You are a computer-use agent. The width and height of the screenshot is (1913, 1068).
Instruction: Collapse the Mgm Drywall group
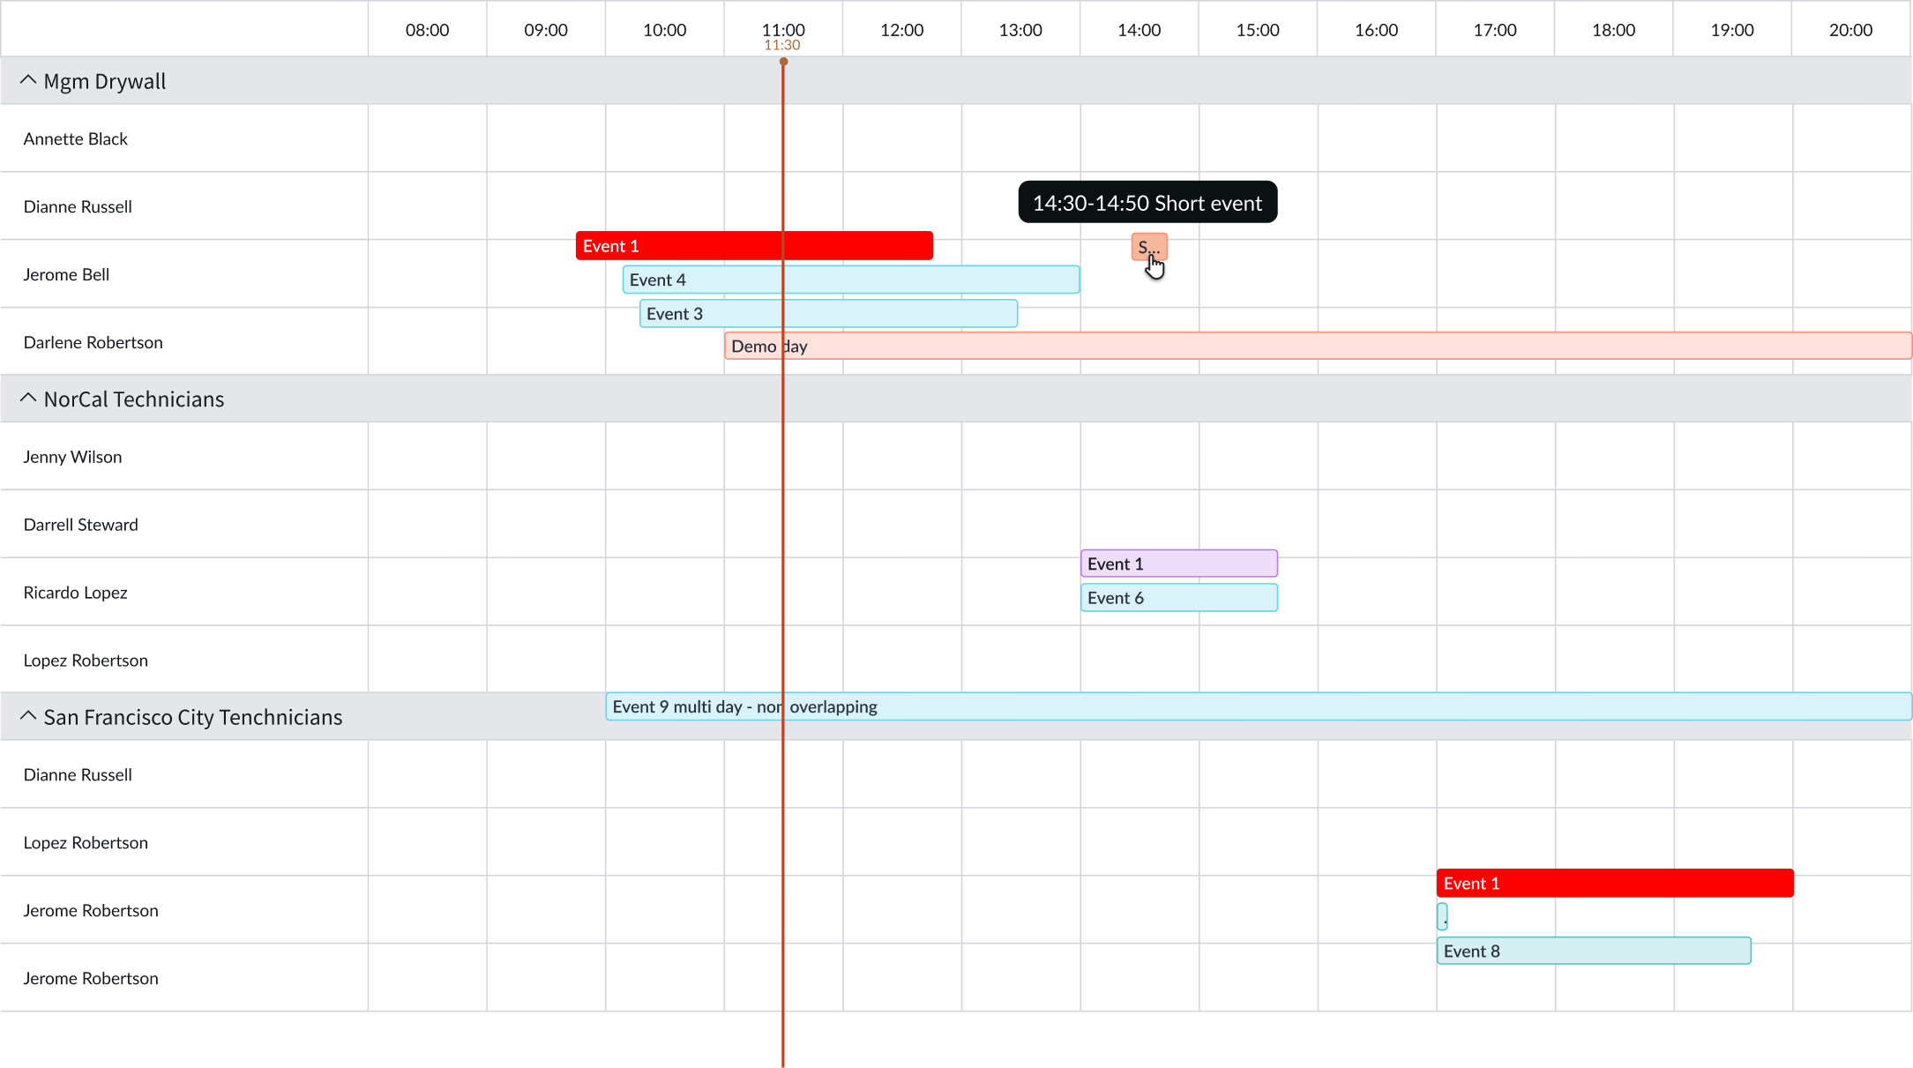(x=27, y=80)
